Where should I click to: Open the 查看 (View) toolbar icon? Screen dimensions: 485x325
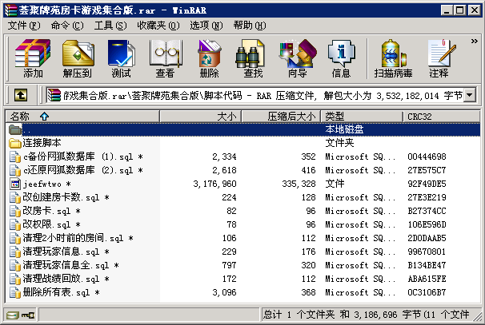165,58
